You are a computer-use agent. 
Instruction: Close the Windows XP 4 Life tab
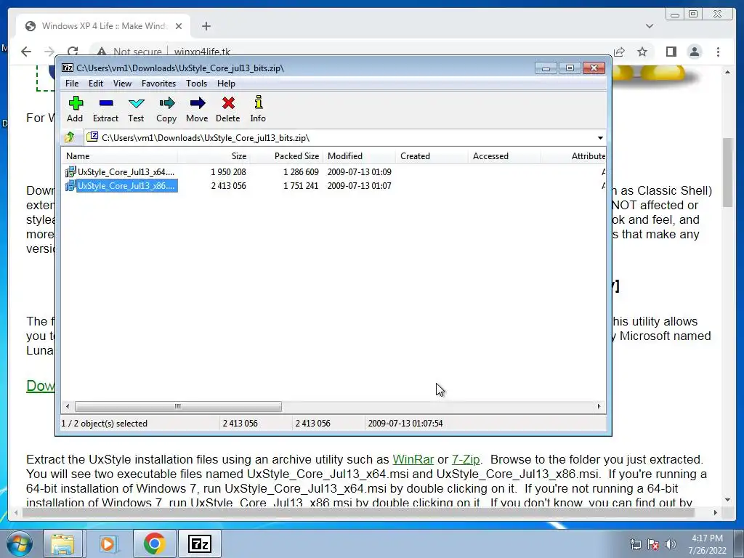(x=179, y=26)
